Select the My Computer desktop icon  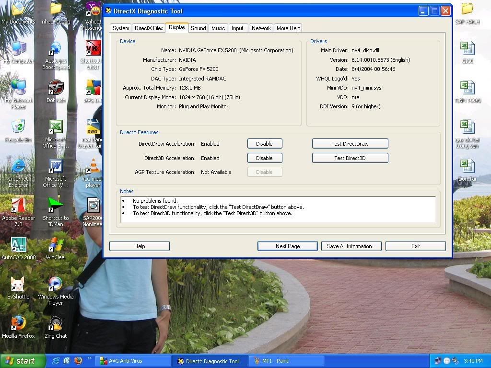pos(18,53)
